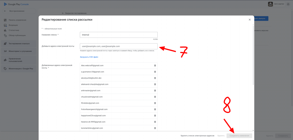Click the Arm warrior app avatar
Viewport: 293px width, 140px height.
pos(270,4)
